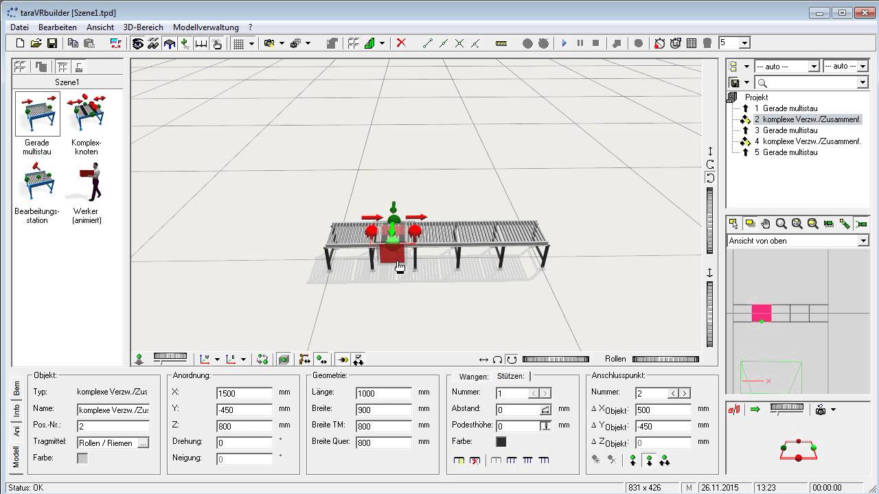
Task: Click the dark Farbe swatch in Stützen
Action: [501, 442]
